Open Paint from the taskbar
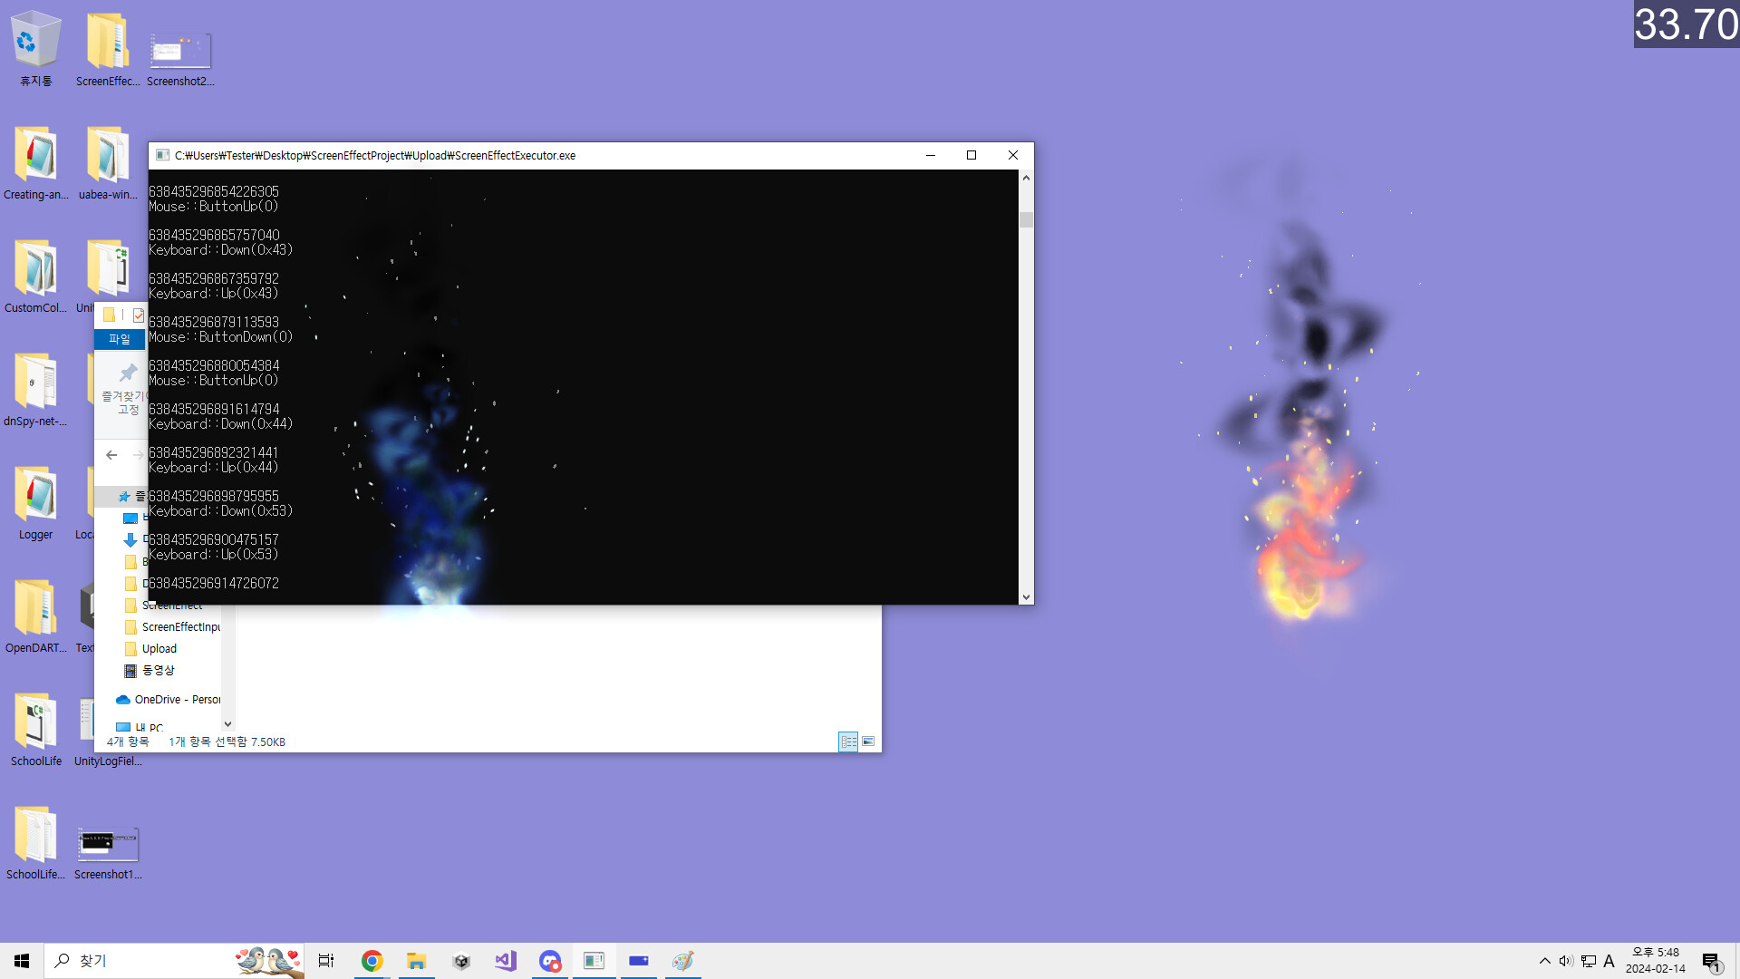 tap(682, 960)
